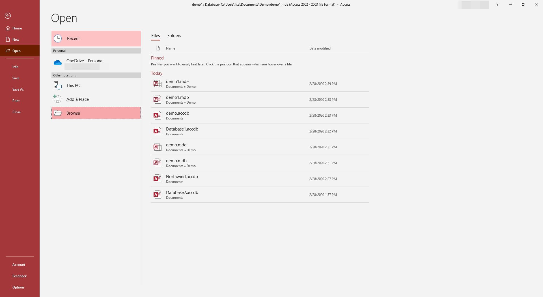Click the demo.accdb Access file icon
This screenshot has height=297, width=543.
[158, 116]
